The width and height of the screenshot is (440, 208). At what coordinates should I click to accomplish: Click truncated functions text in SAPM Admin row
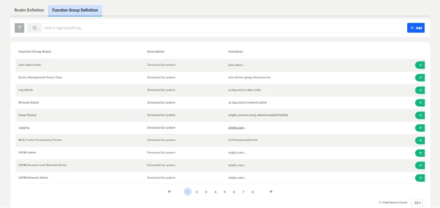tap(237, 153)
